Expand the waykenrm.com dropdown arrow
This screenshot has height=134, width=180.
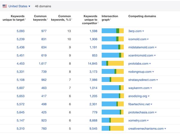click(x=151, y=88)
